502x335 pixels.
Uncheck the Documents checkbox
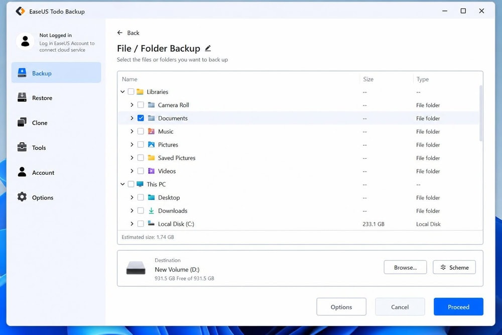141,118
